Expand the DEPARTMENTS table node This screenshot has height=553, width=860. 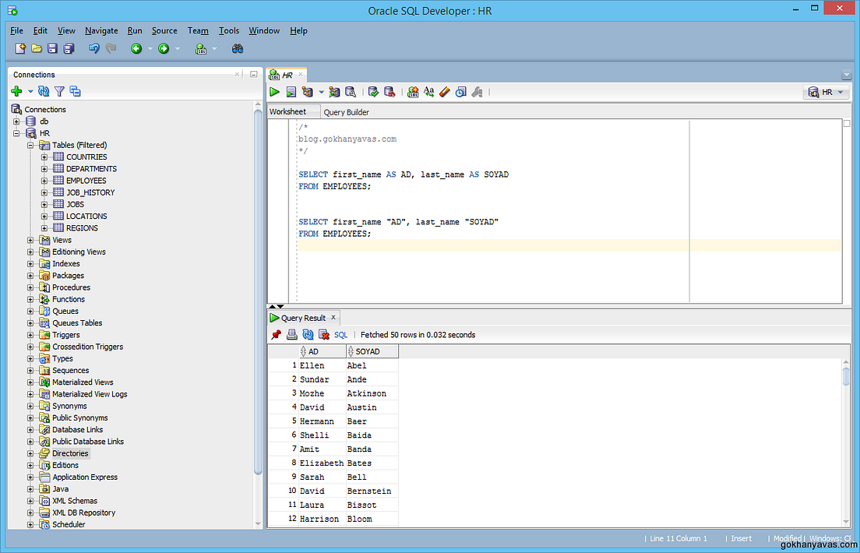click(44, 169)
